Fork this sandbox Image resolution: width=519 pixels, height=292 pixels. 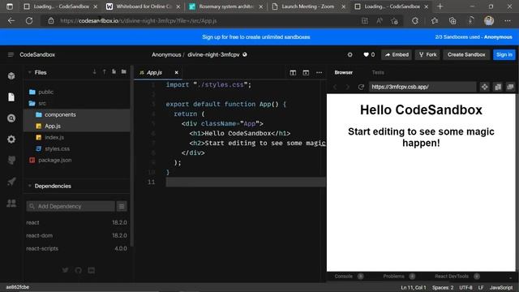(x=427, y=54)
